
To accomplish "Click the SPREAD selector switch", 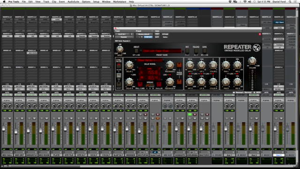I will pyautogui.click(x=150, y=85).
